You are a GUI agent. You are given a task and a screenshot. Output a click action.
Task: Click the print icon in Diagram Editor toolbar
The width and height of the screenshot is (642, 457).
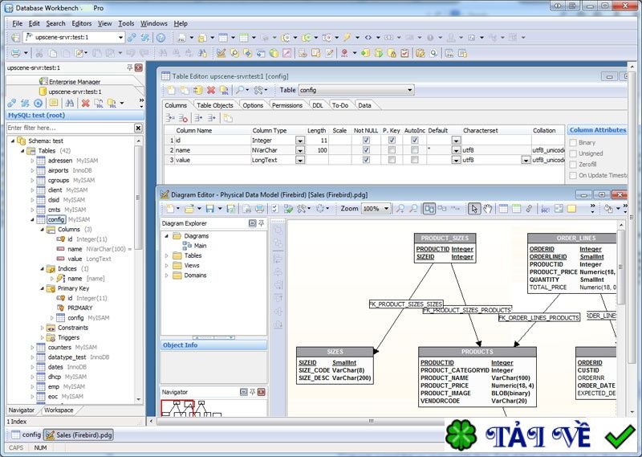tap(259, 209)
